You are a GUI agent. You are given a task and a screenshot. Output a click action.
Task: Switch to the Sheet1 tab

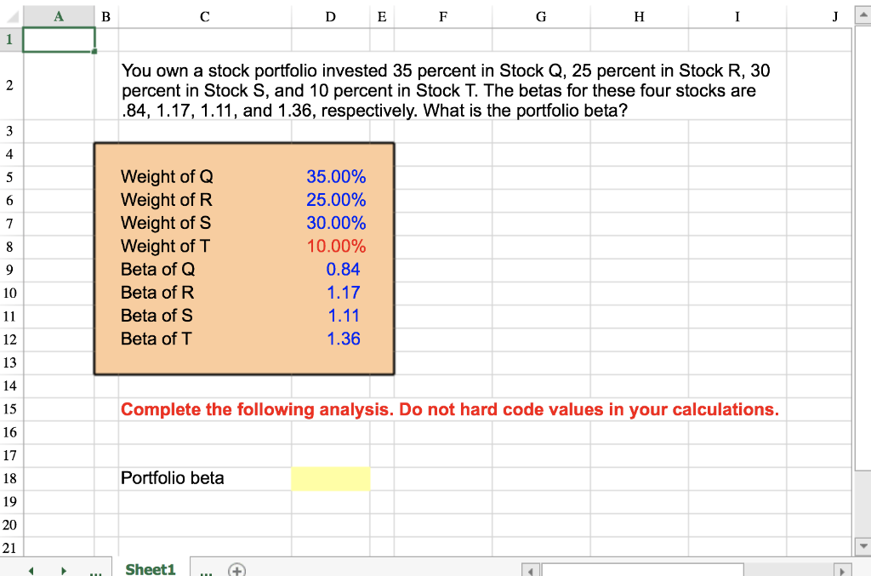pos(150,568)
